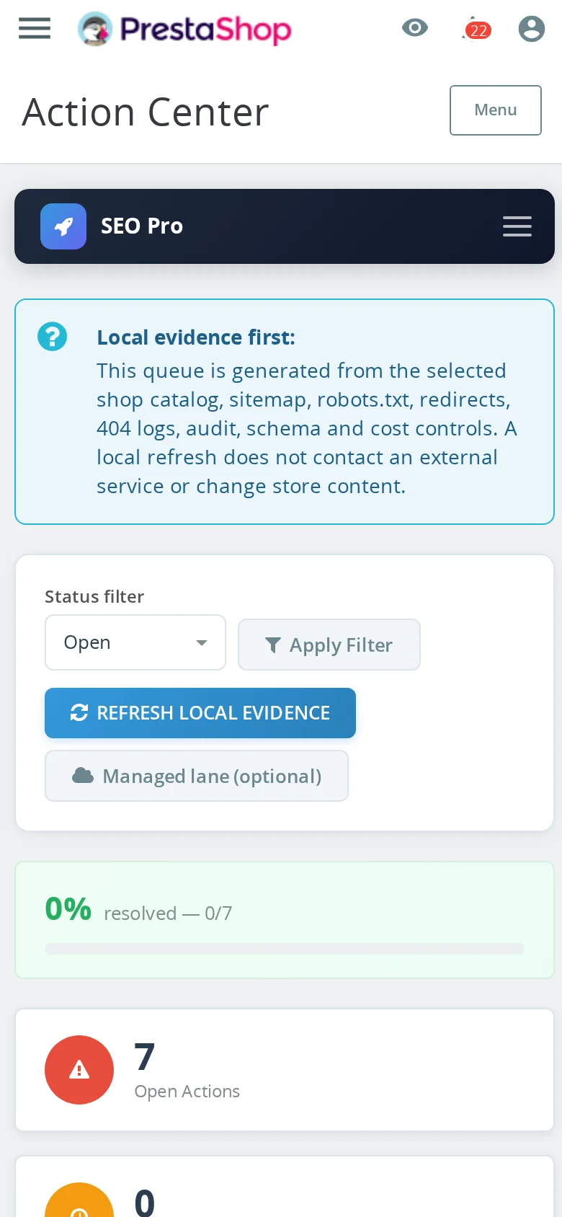Click the 'resolved — 0/7' text
562x1217 pixels.
(168, 913)
